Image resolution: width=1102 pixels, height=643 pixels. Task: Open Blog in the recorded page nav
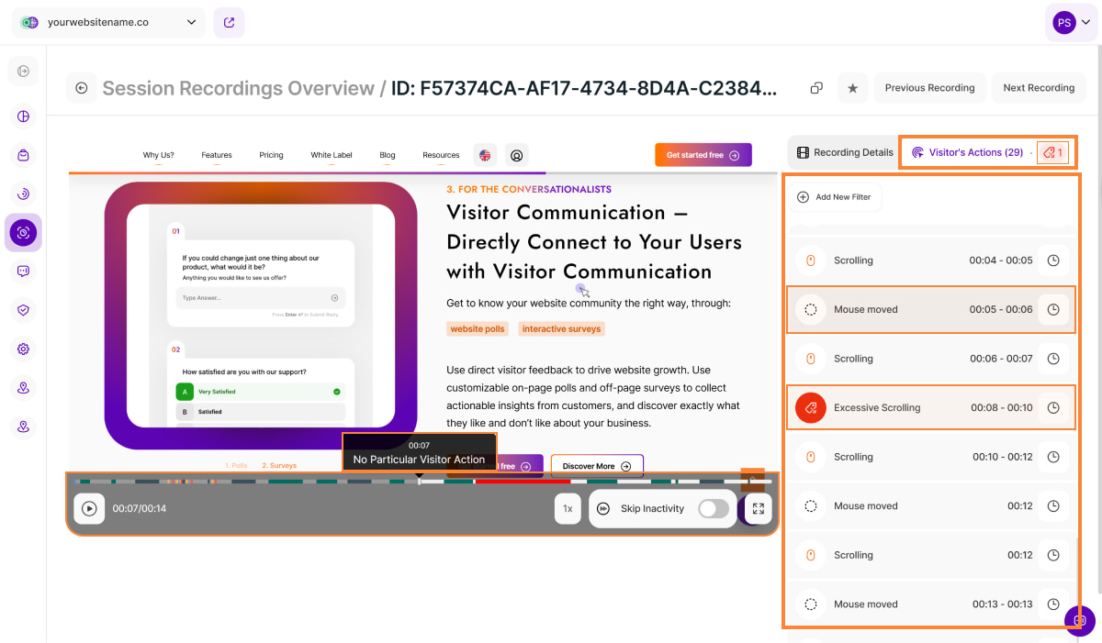pyautogui.click(x=388, y=155)
